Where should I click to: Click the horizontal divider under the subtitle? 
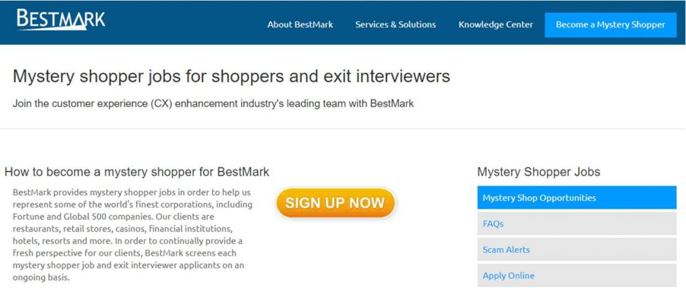(x=343, y=128)
